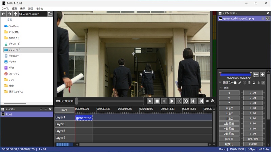Image resolution: width=271 pixels, height=152 pixels.
Task: Click the speaker volume icon
Action: pyautogui.click(x=207, y=101)
